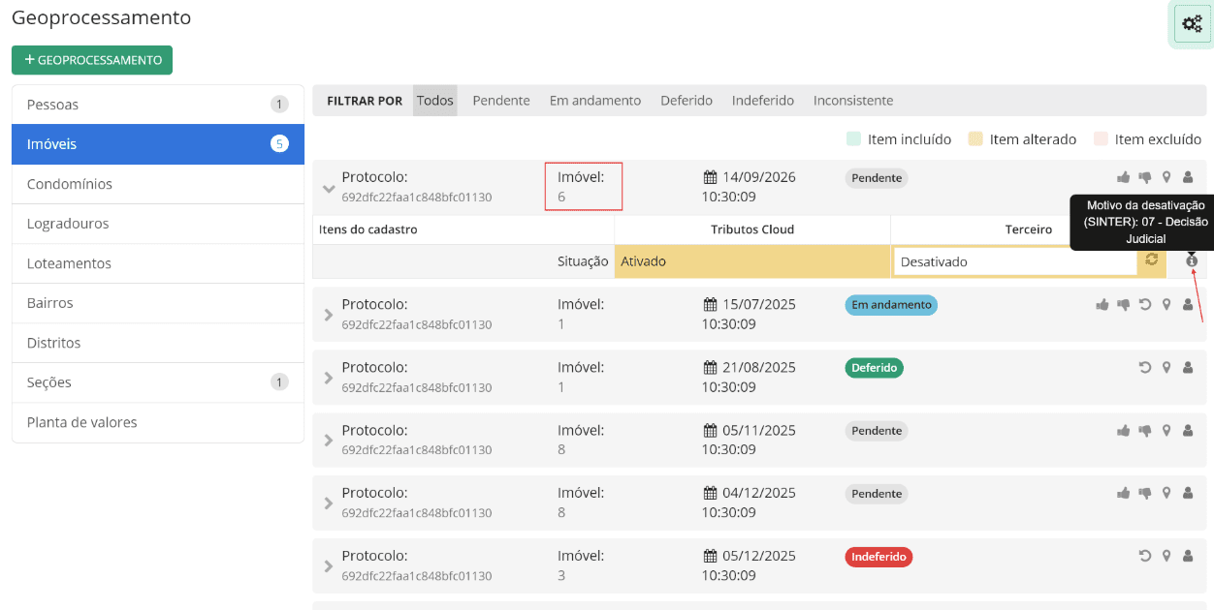
Task: Filter list by Inconsistente tab
Action: tap(853, 101)
